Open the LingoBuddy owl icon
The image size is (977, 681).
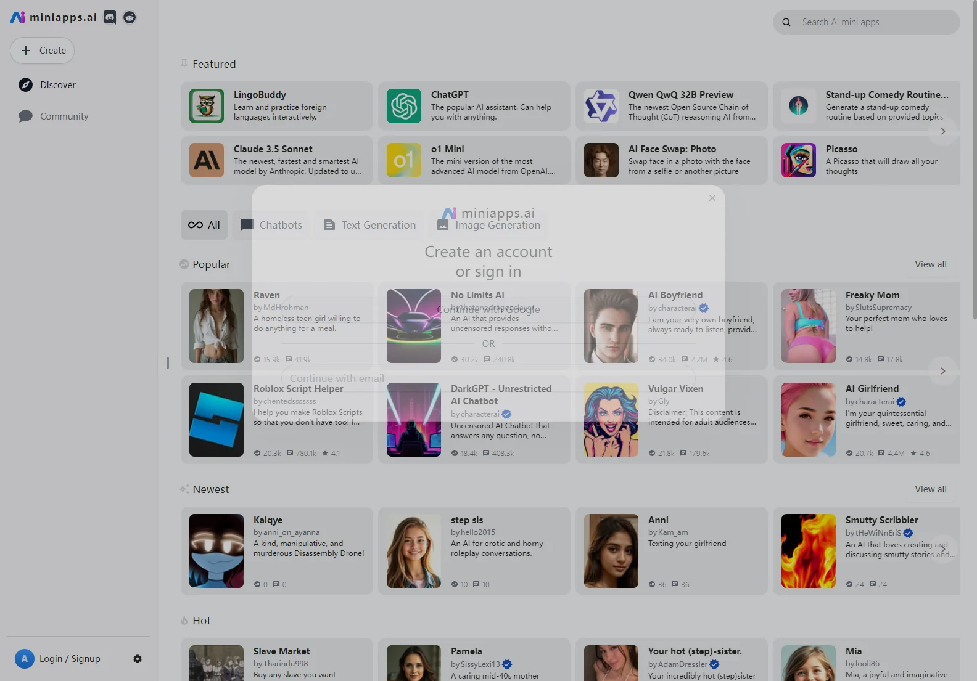point(207,106)
